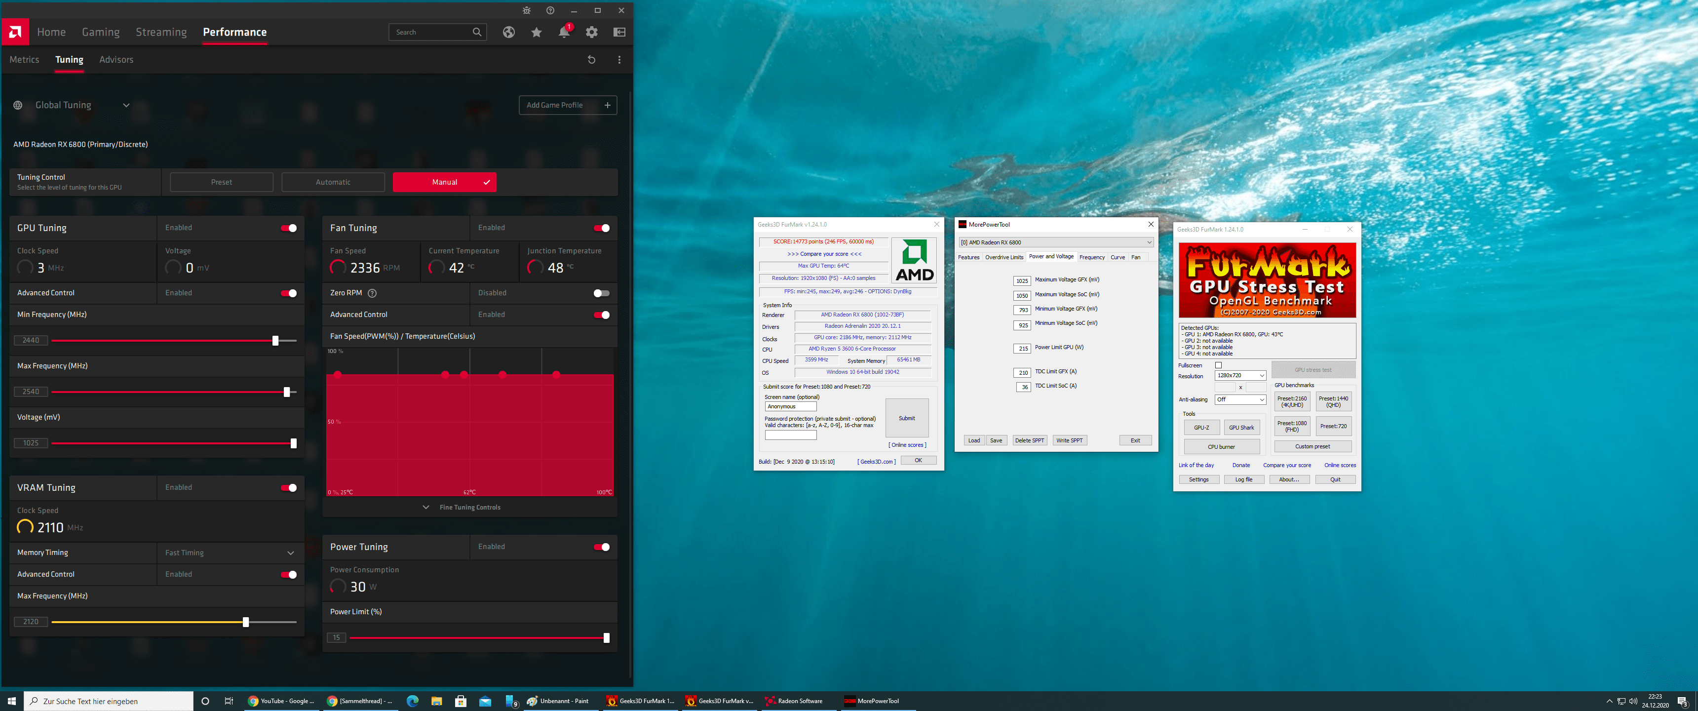1698x711 pixels.
Task: Click the VRAM Max Frequency slider handle
Action: 246,622
